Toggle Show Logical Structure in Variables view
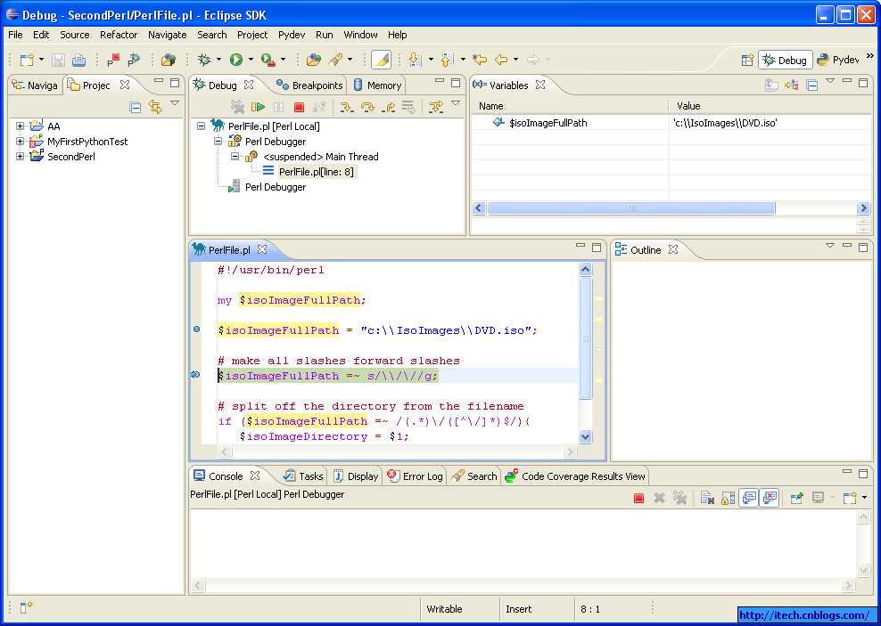Image resolution: width=881 pixels, height=626 pixels. [x=791, y=85]
